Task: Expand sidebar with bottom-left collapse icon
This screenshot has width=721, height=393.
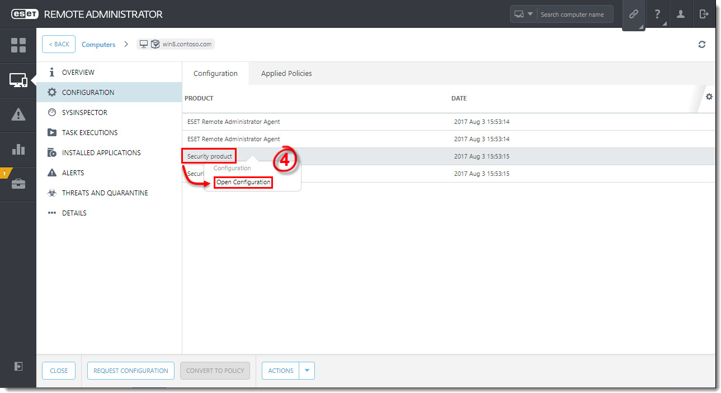Action: point(18,366)
